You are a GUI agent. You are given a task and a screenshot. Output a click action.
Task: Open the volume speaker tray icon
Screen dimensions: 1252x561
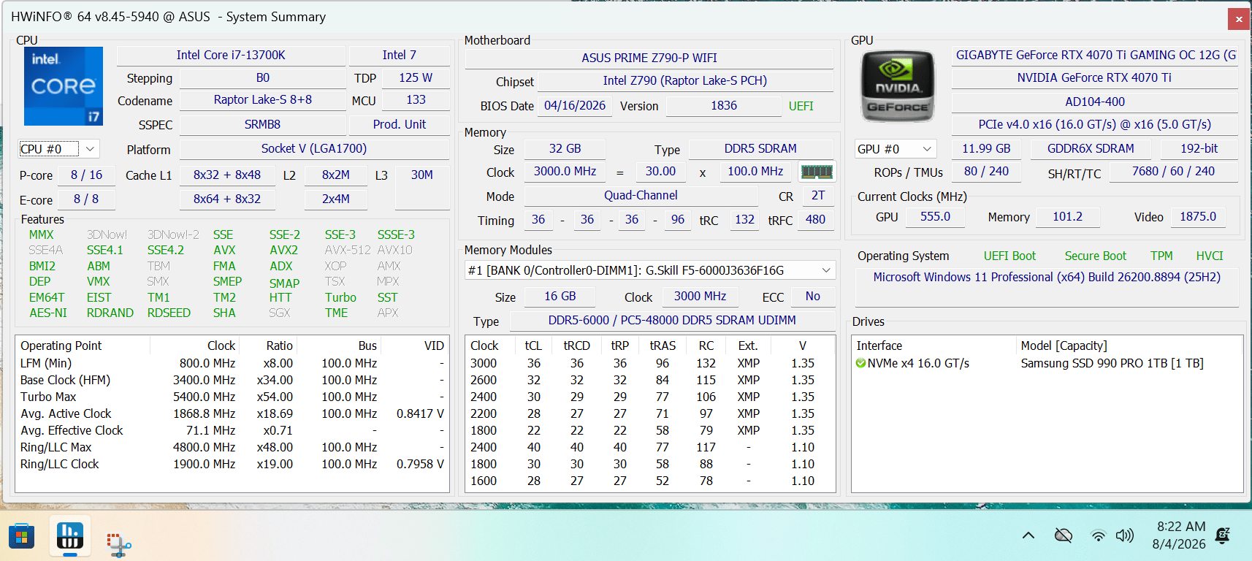point(1124,535)
